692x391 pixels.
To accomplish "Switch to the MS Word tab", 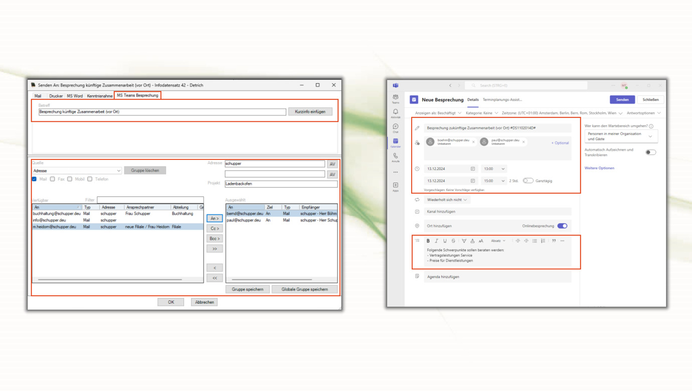I will 75,96.
